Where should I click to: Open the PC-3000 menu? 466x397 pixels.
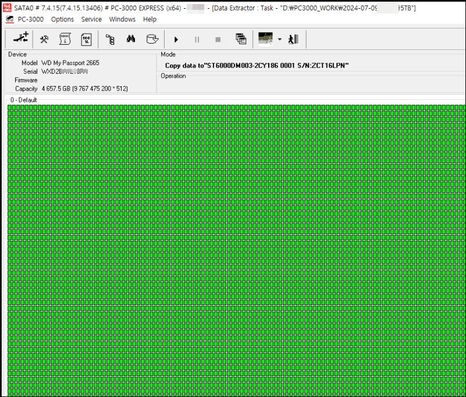[31, 19]
